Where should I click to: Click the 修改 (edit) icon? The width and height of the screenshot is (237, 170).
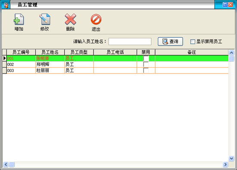[45, 19]
